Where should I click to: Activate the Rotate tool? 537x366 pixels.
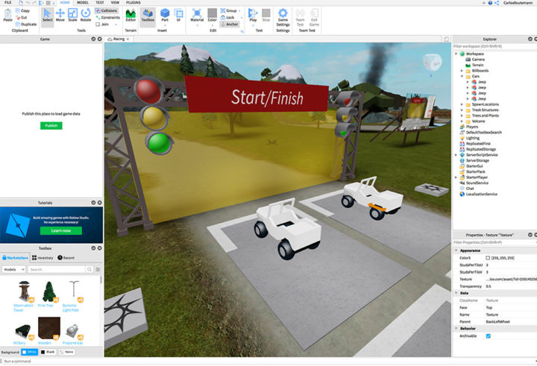[x=85, y=15]
